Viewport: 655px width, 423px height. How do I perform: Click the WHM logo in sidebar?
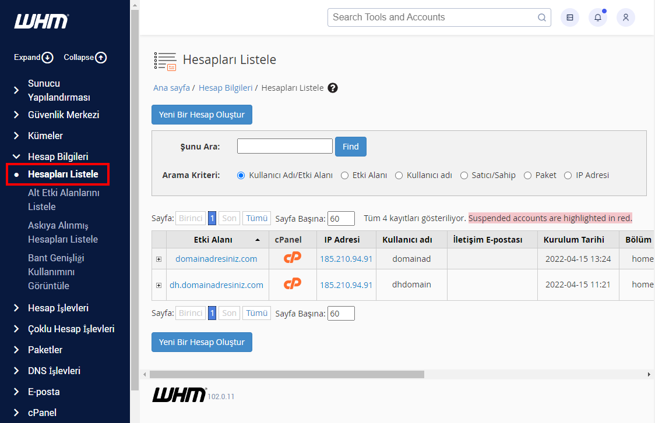tap(41, 22)
